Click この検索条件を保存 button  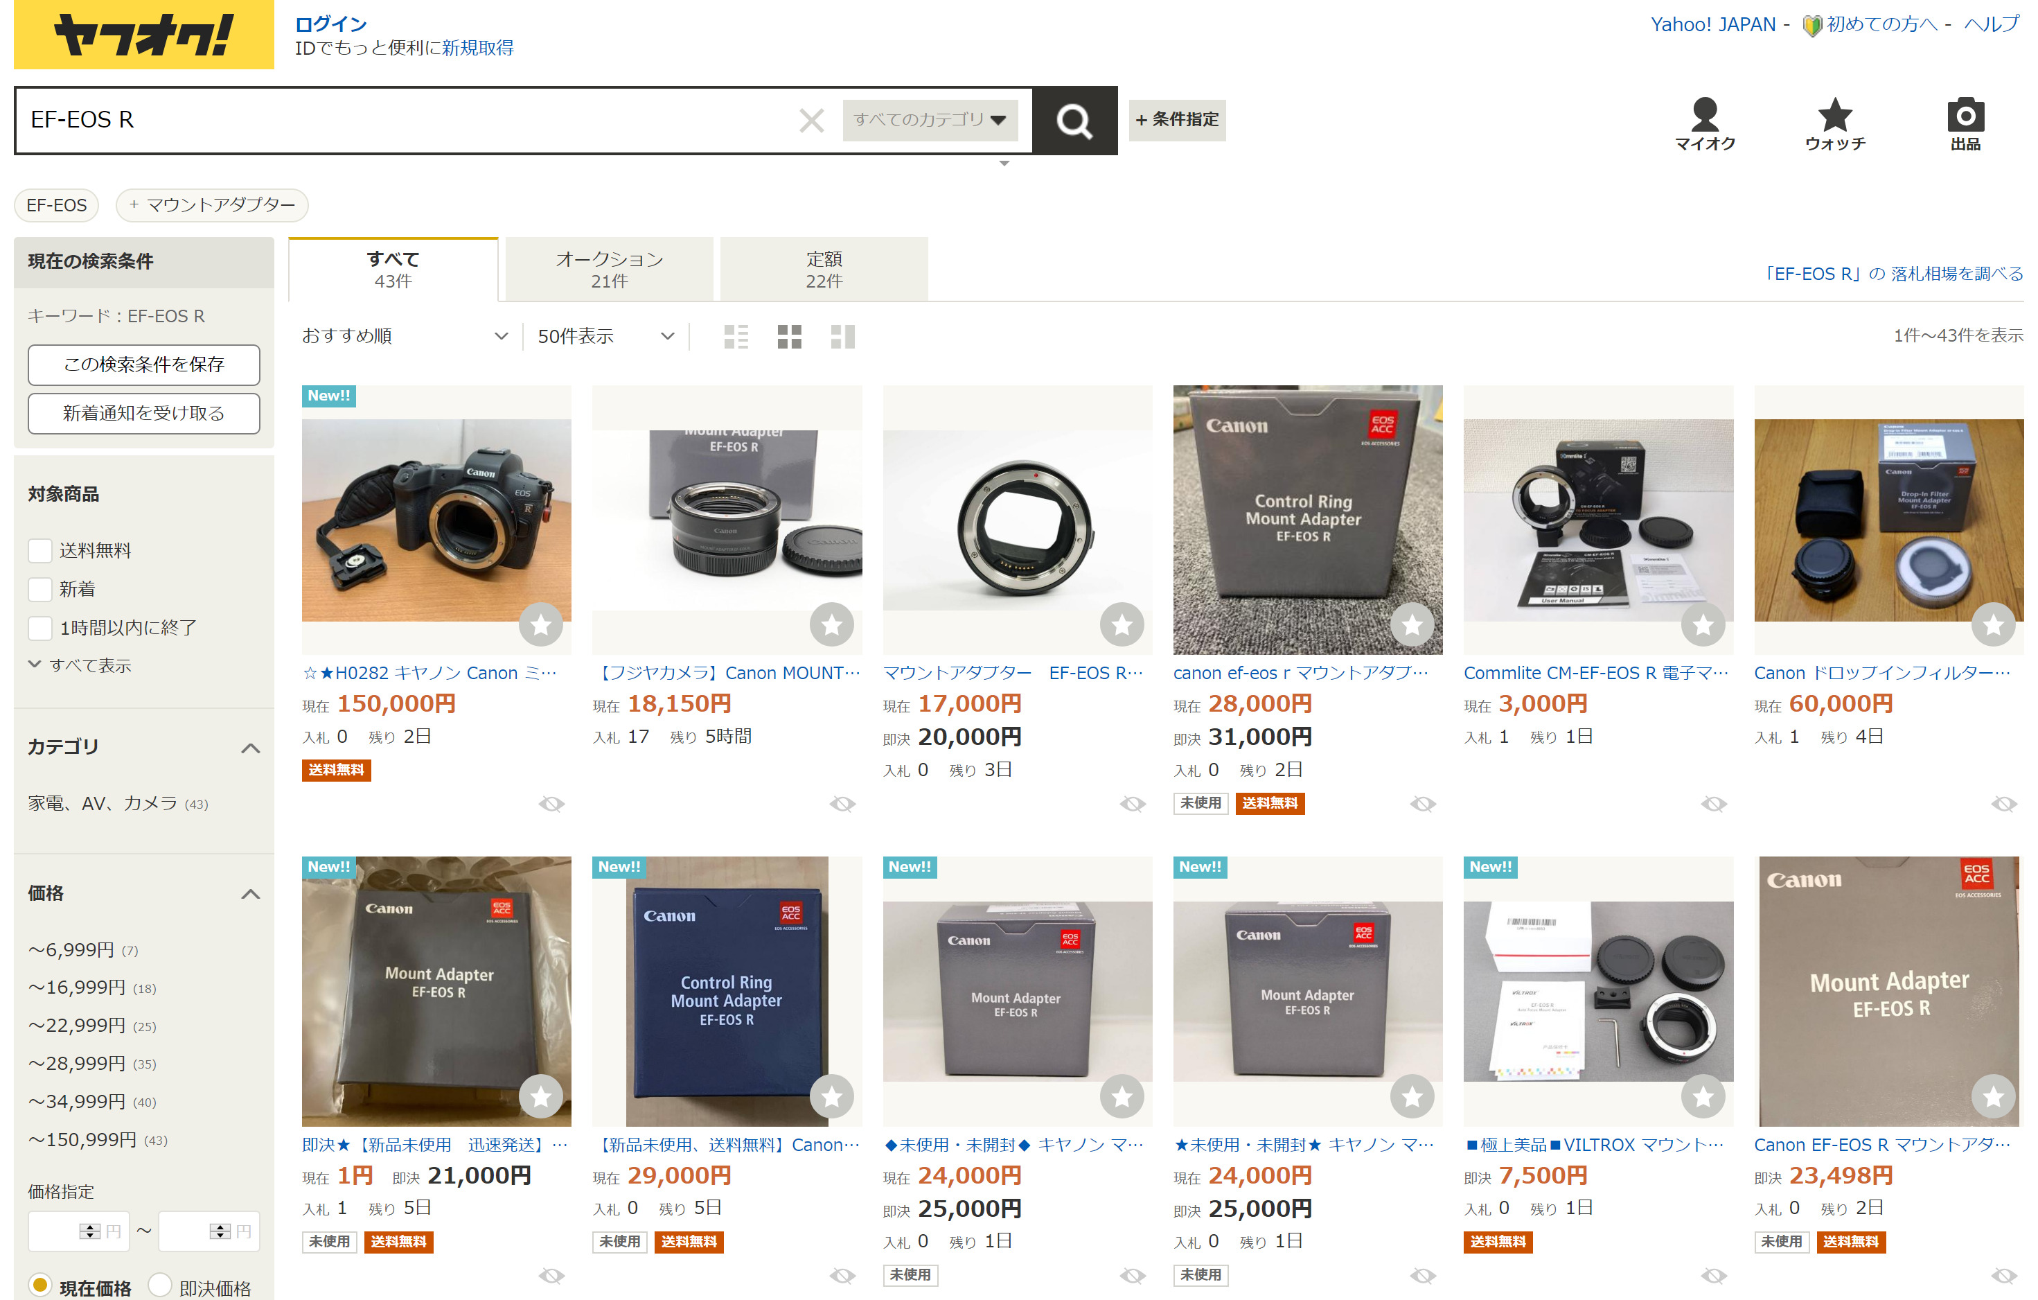pyautogui.click(x=143, y=364)
